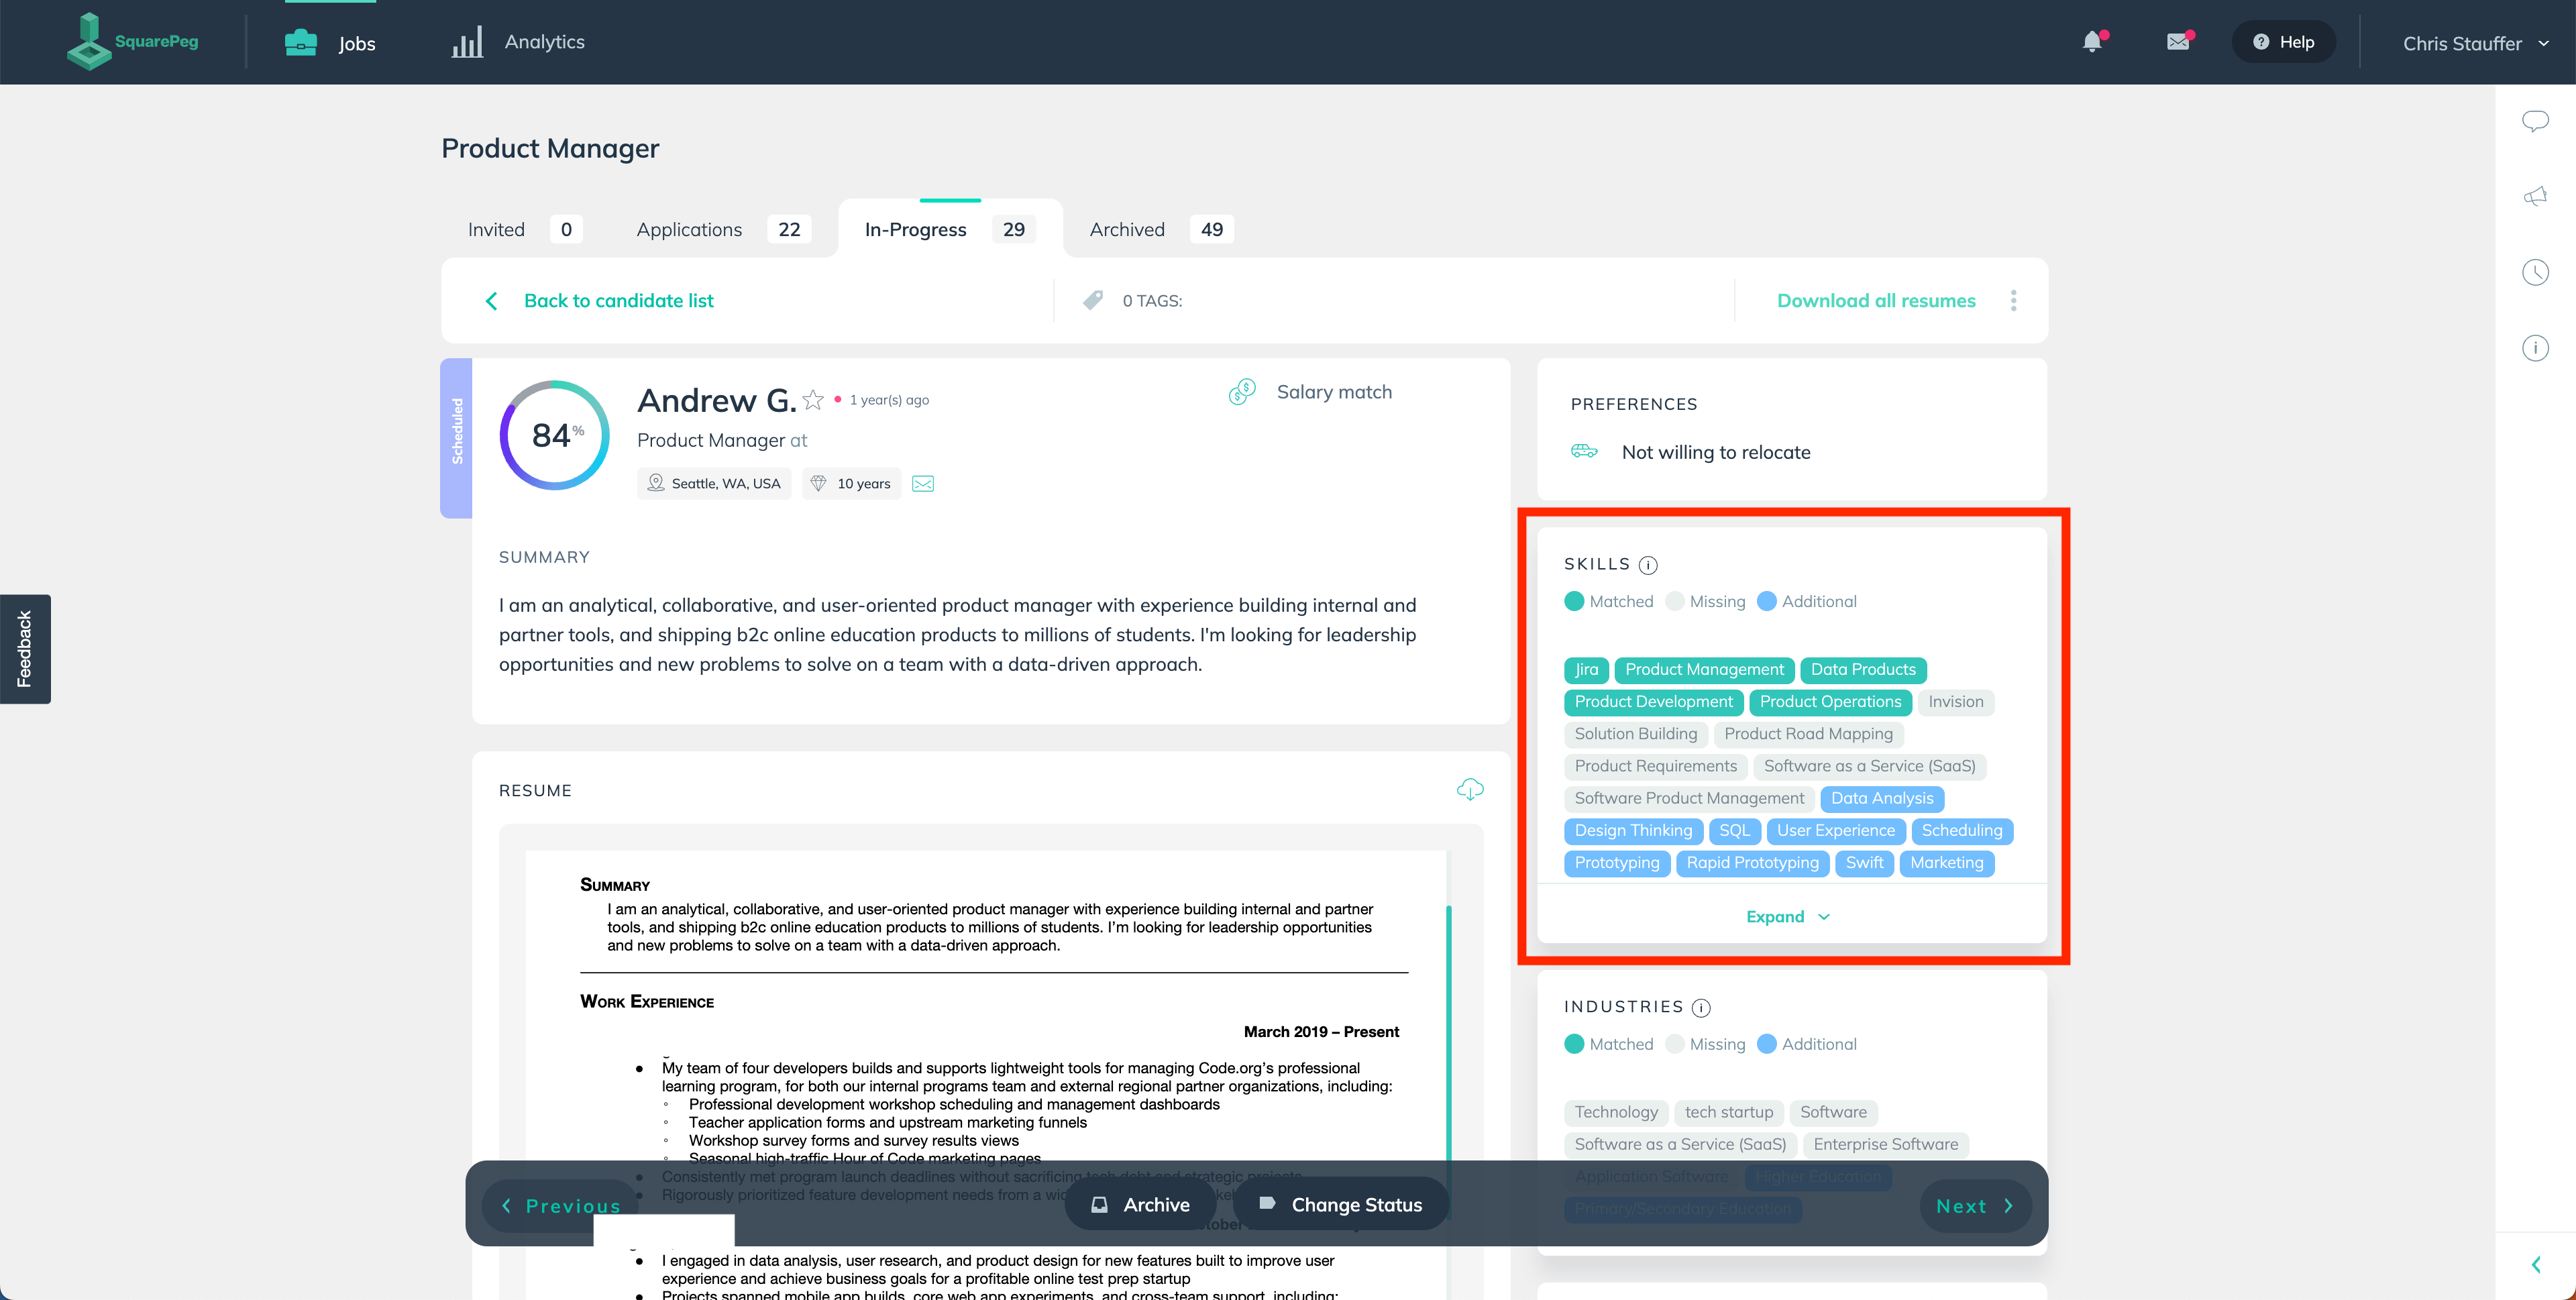2576x1300 pixels.
Task: Expand the Skills list
Action: point(1789,917)
